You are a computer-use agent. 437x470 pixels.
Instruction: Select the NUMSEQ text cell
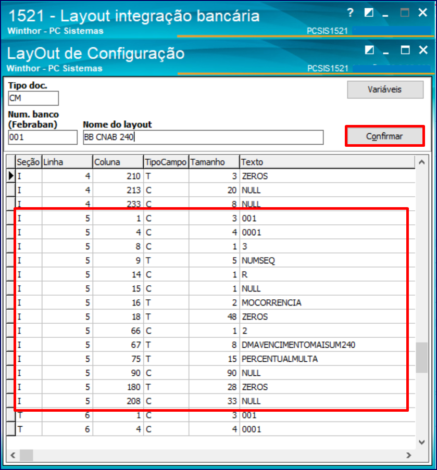327,260
